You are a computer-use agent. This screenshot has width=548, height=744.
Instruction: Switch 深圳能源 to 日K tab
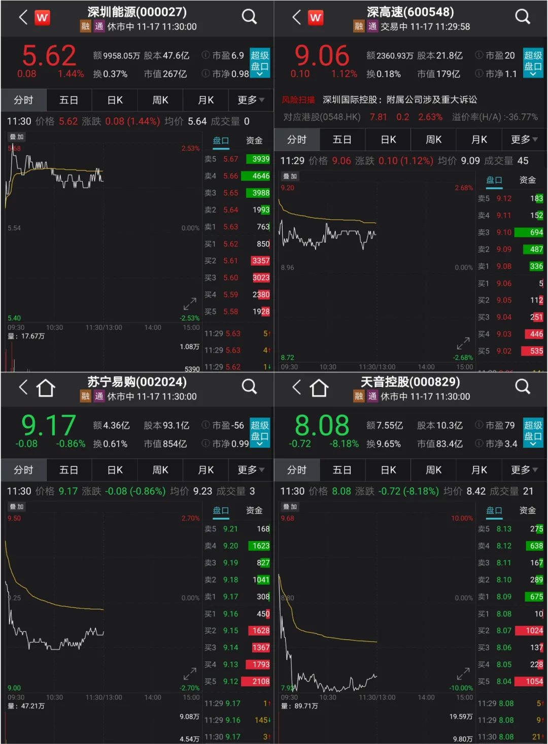(115, 100)
